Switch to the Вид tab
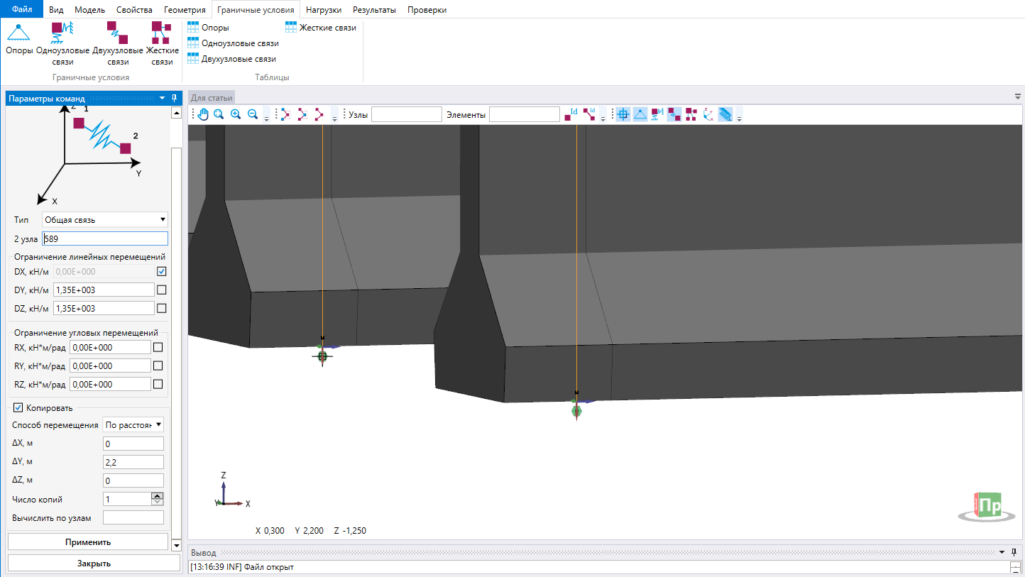This screenshot has height=577, width=1025. [56, 10]
